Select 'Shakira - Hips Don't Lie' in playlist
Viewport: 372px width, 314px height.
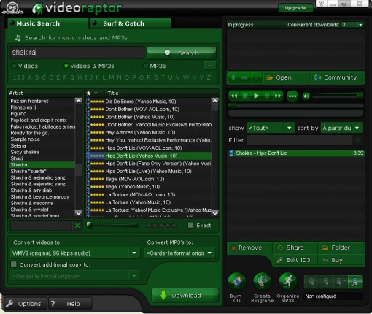tap(296, 153)
